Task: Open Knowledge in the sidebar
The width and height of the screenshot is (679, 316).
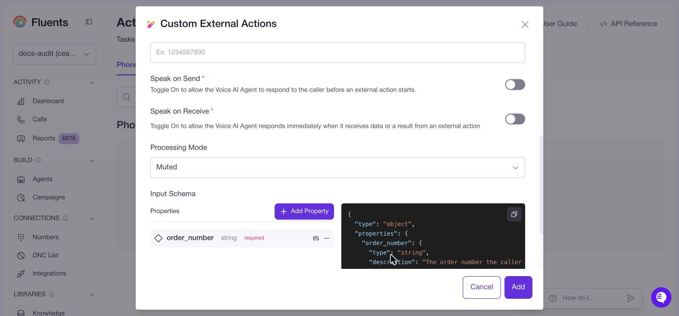Action: coord(48,313)
